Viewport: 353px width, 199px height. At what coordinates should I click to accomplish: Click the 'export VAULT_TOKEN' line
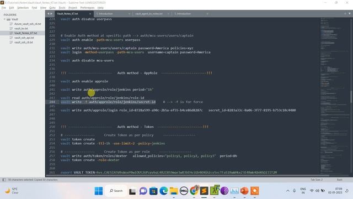pyautogui.click(x=169, y=172)
